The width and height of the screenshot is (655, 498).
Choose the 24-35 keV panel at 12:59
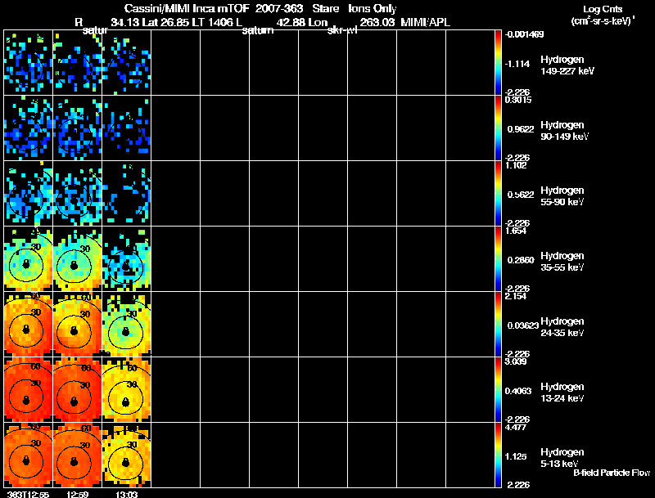pyautogui.click(x=77, y=325)
